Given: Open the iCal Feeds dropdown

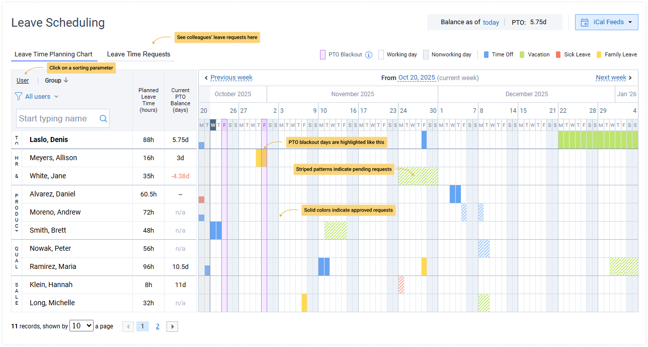Looking at the screenshot, I should tap(606, 22).
